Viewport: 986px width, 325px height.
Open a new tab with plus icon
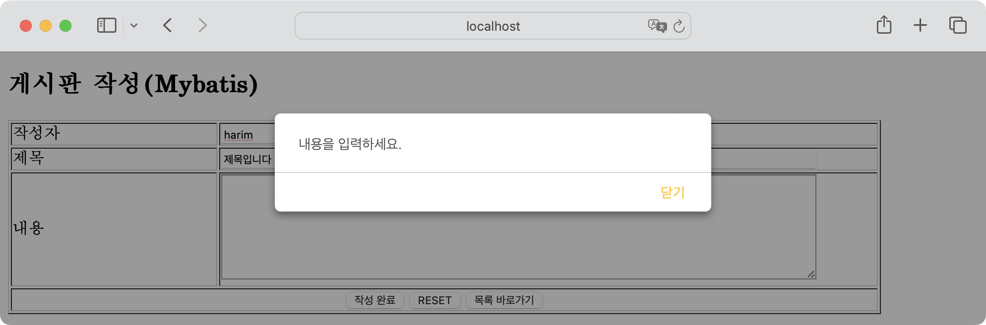click(920, 25)
